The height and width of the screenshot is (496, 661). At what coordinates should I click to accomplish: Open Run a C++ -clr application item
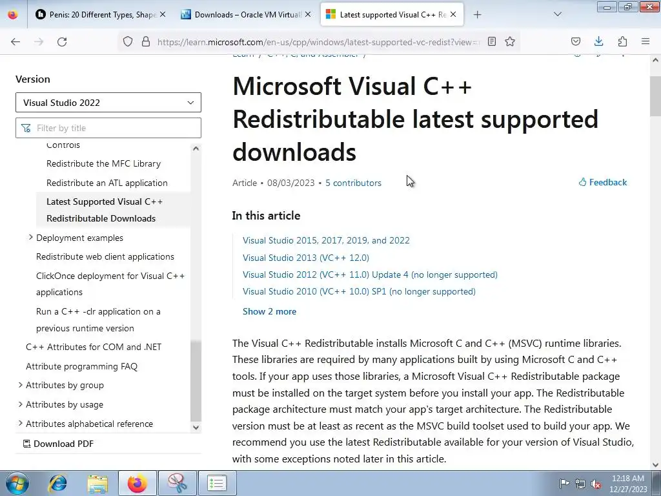(x=98, y=320)
